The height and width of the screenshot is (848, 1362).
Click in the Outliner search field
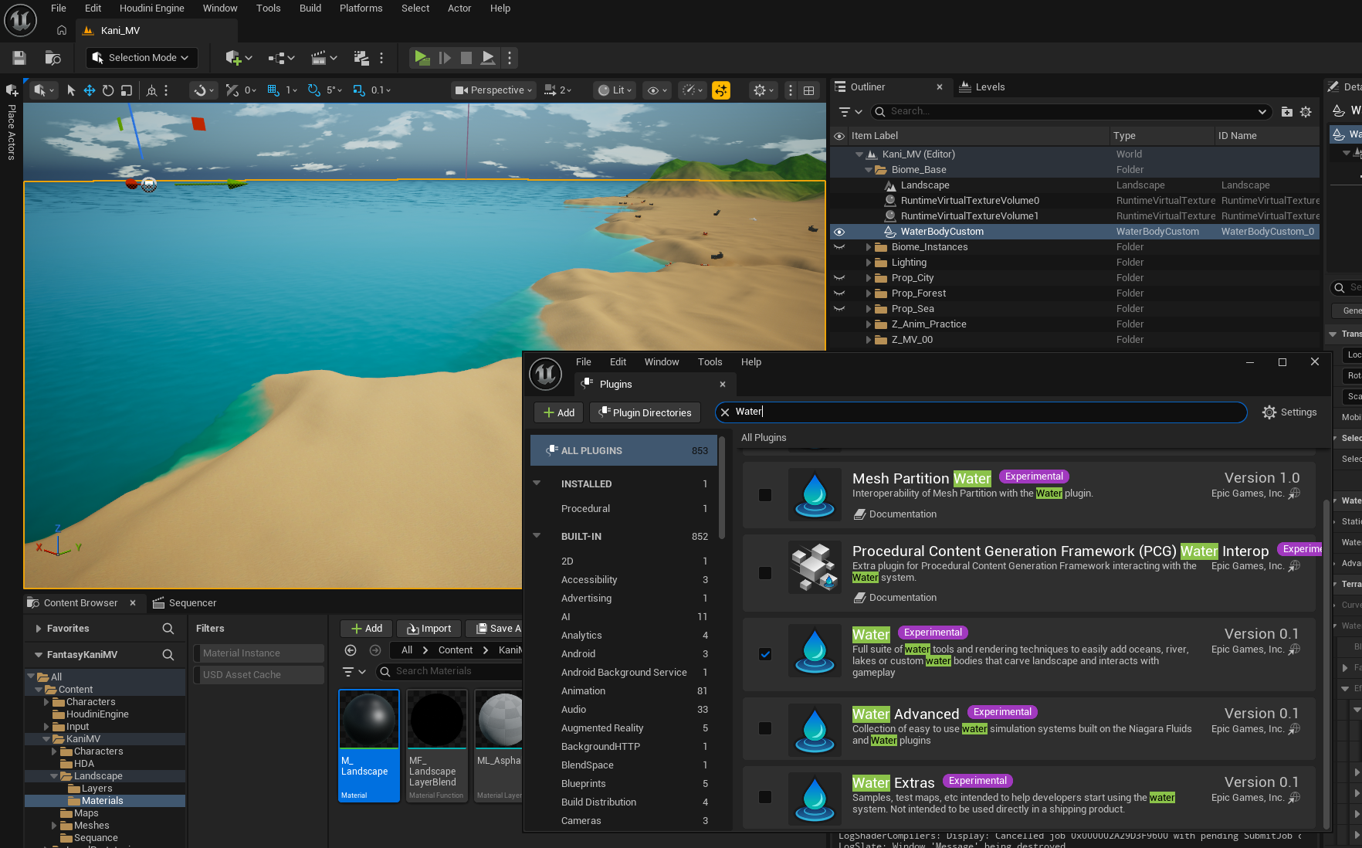click(x=1071, y=112)
